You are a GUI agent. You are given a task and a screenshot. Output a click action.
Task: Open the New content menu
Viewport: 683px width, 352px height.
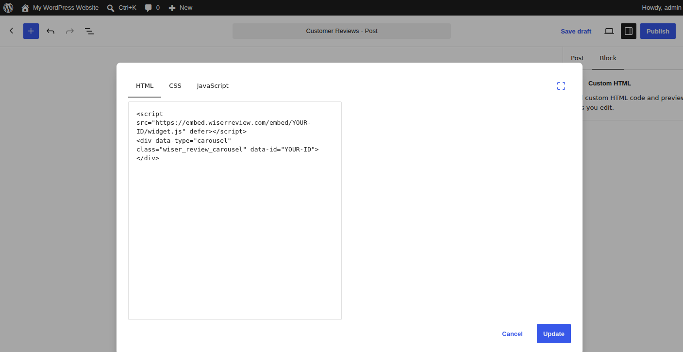coord(180,8)
